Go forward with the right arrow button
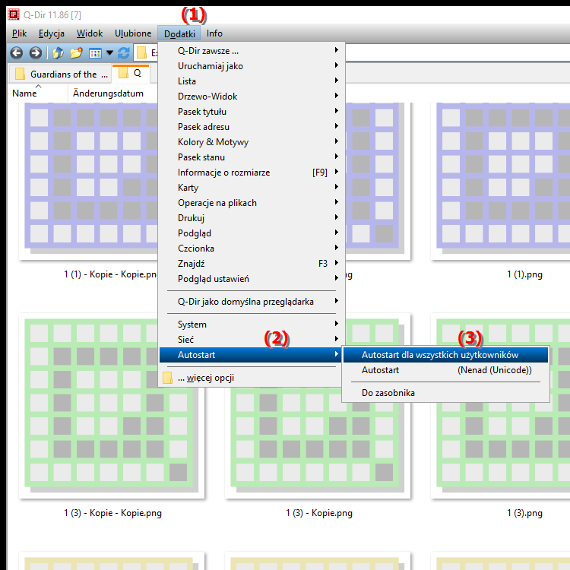 tap(36, 53)
